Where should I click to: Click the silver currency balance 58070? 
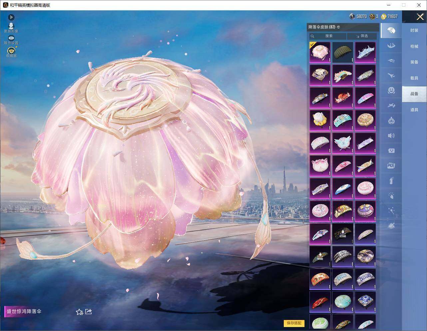click(x=358, y=16)
